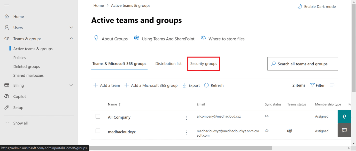This screenshot has height=151, width=356.
Task: Open the Filter options
Action: (x=318, y=85)
